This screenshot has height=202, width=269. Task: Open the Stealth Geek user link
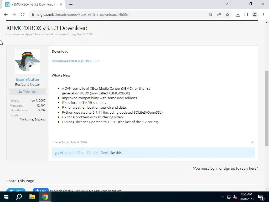click(99, 153)
